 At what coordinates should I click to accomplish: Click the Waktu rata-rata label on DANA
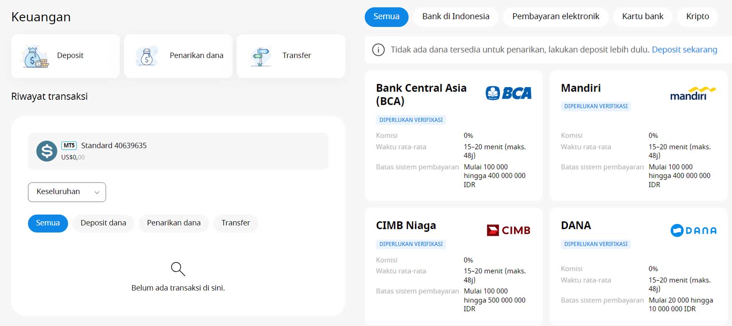click(x=586, y=281)
